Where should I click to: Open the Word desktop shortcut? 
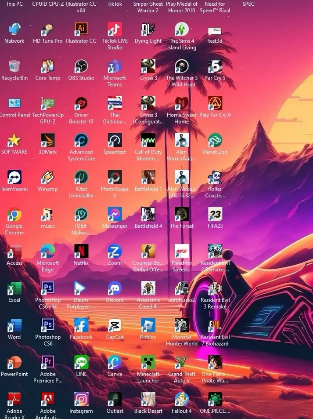[x=14, y=325]
